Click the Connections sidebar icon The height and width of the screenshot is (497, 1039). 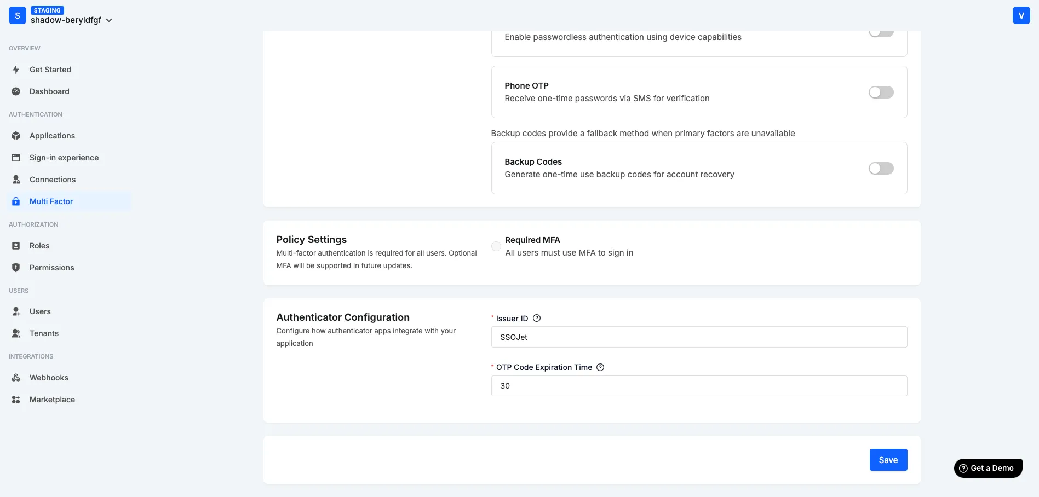click(16, 179)
